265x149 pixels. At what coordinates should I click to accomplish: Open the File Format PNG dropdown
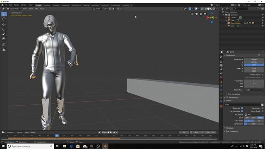[254, 115]
